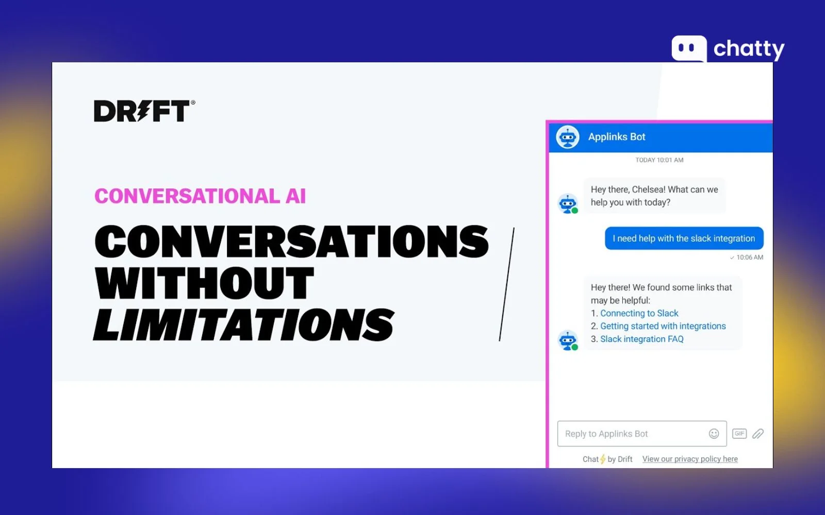Click the 'CONVERSATIONS' headline word
The width and height of the screenshot is (825, 515).
pos(291,242)
